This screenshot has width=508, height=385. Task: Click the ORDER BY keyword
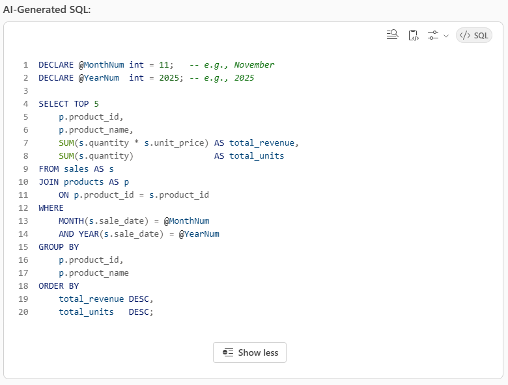coord(59,286)
